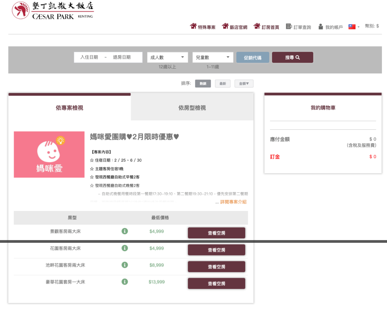Open the language flag dropdown
Viewport: 387px width, 310px height.
[x=354, y=27]
